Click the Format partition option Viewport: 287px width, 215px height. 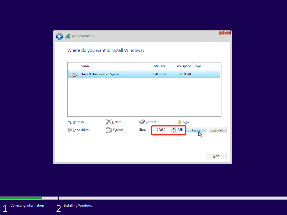[x=151, y=122]
